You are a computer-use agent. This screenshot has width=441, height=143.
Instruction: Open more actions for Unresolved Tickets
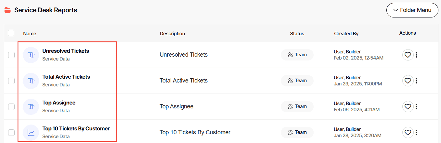click(x=417, y=55)
